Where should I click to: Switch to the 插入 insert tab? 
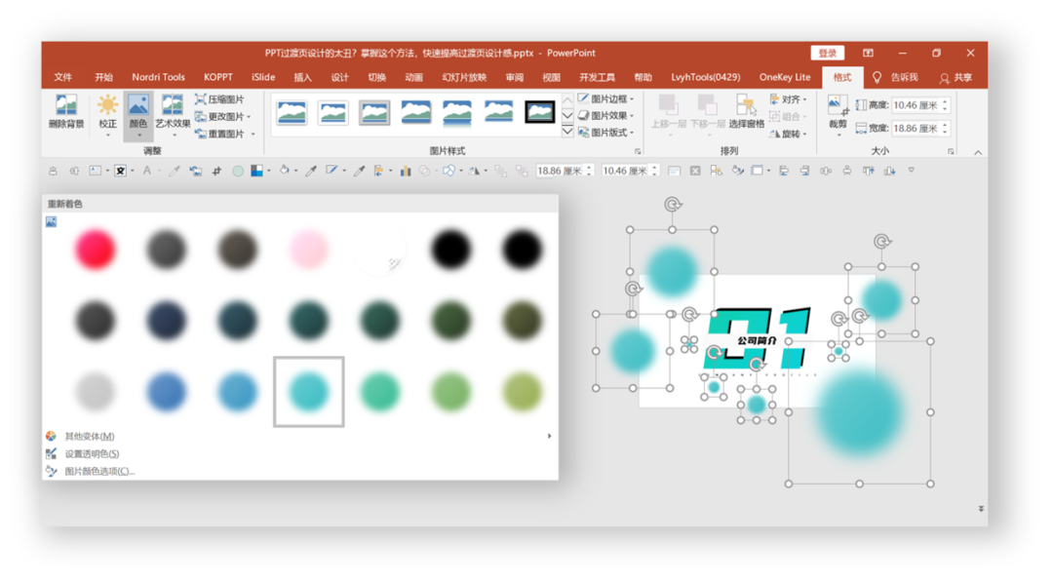coord(303,77)
